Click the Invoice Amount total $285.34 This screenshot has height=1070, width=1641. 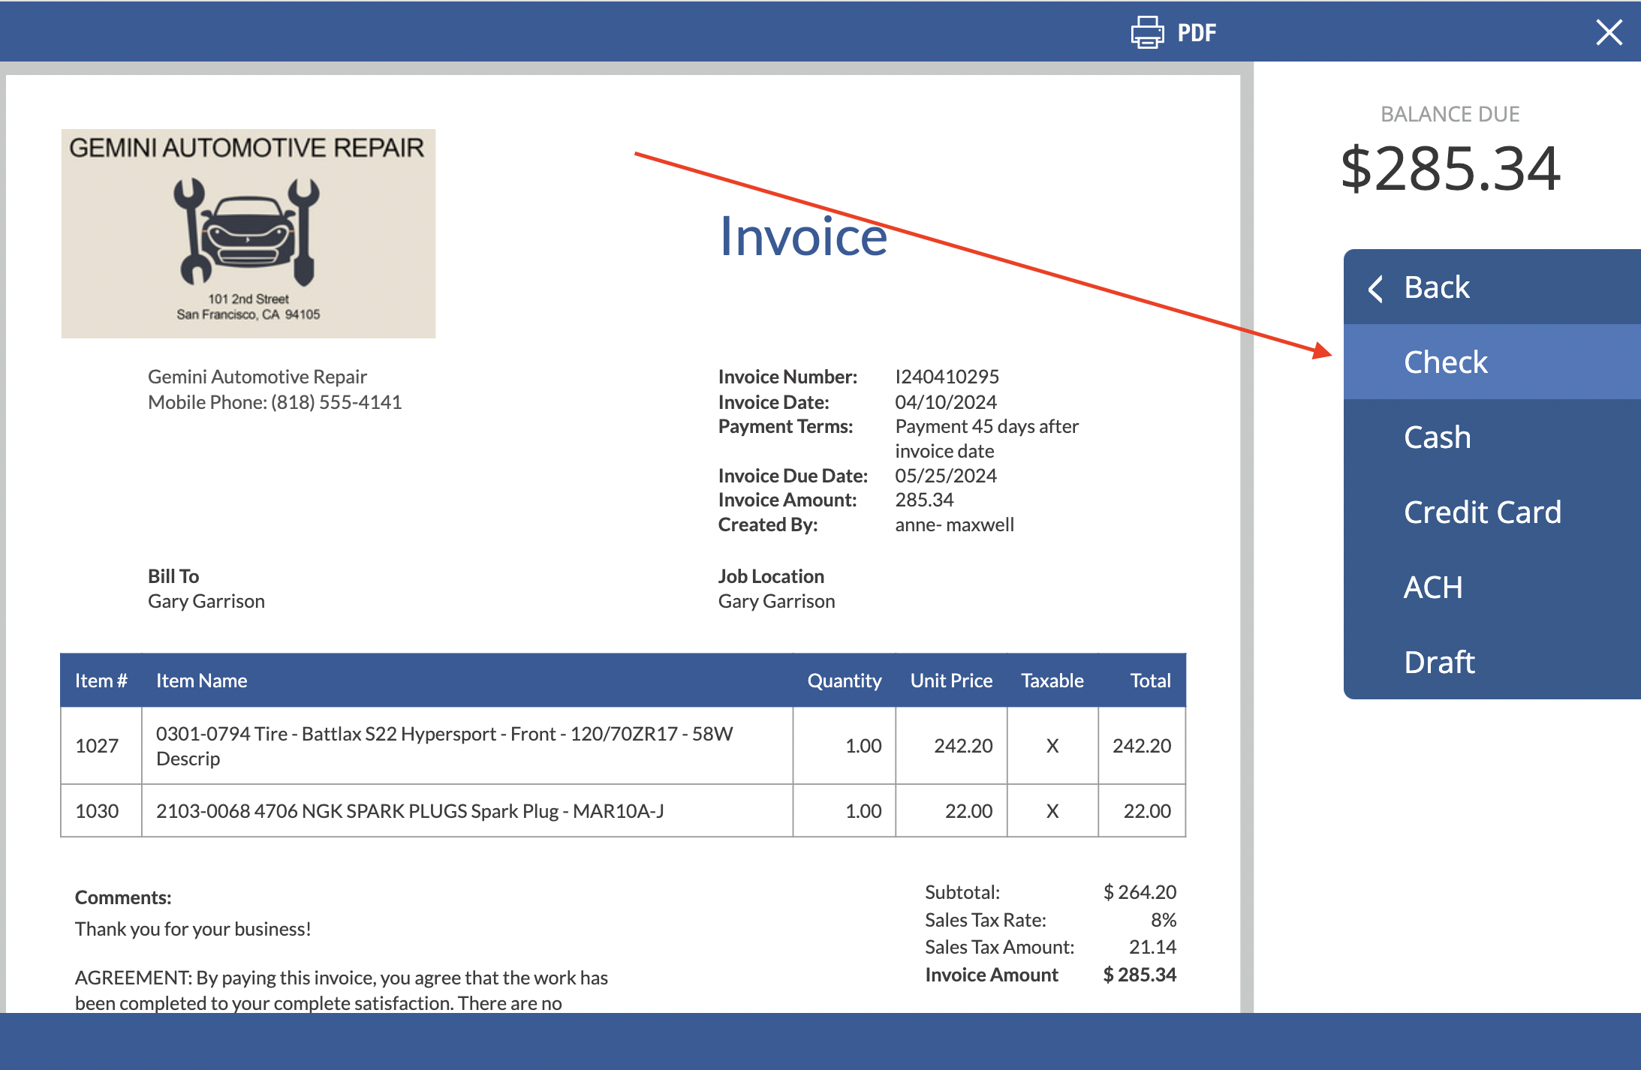[1138, 974]
